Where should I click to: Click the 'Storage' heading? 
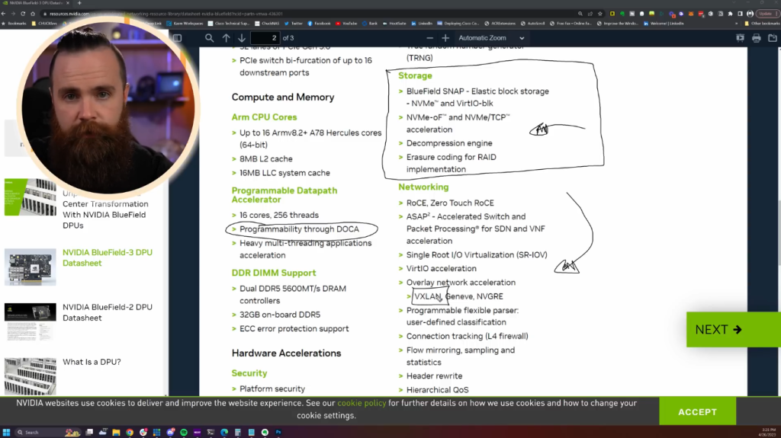pos(415,75)
